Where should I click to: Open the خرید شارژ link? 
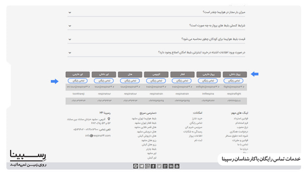(x=197, y=118)
